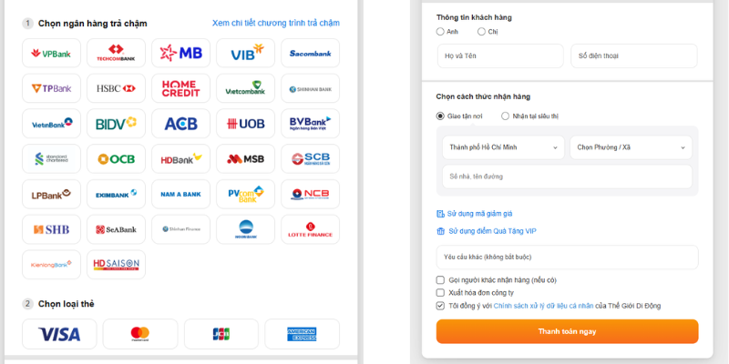Pick the Vietcombank logo tile
The image size is (729, 364).
click(245, 89)
